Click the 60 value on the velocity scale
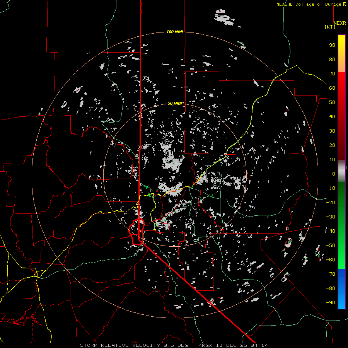This screenshot has height=348, width=348. tap(332, 88)
